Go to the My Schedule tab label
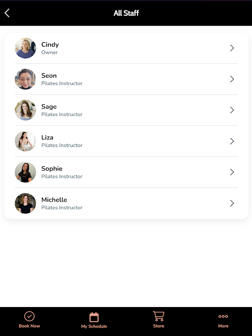 94,326
